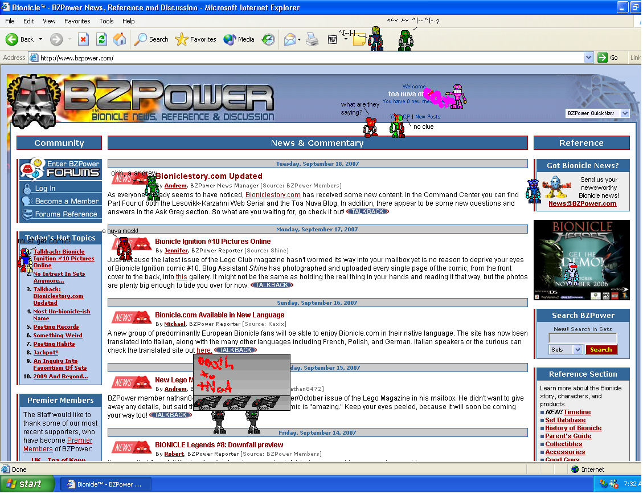
Task: Open the Parent's Guide link
Action: pos(568,436)
